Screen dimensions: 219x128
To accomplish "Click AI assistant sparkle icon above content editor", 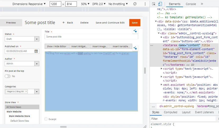I will [x=135, y=48].
